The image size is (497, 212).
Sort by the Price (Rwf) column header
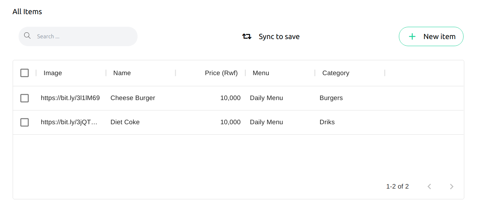(x=221, y=73)
